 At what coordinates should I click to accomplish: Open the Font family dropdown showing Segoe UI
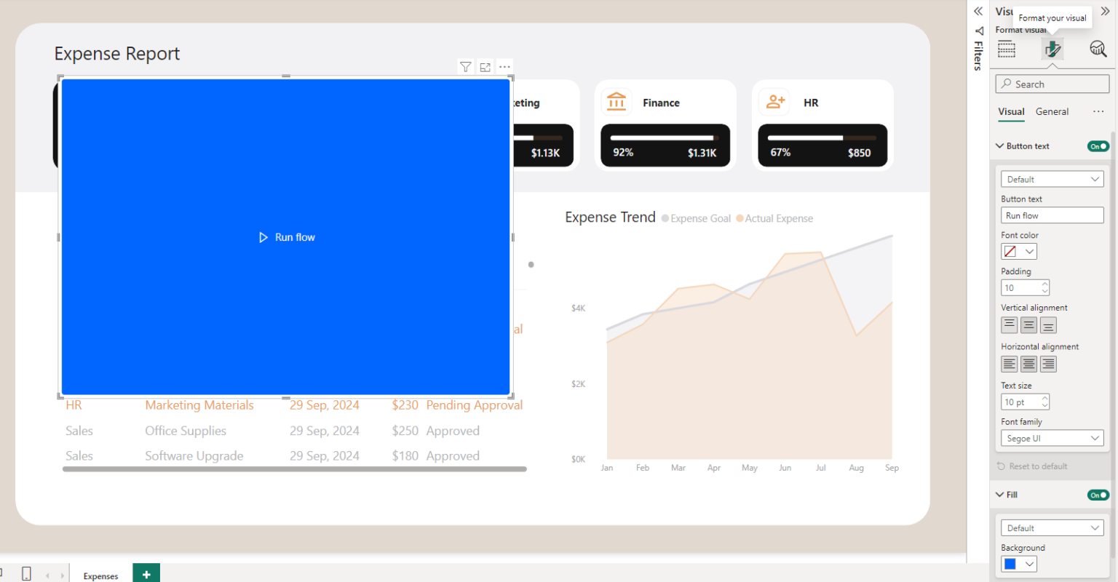click(x=1052, y=437)
